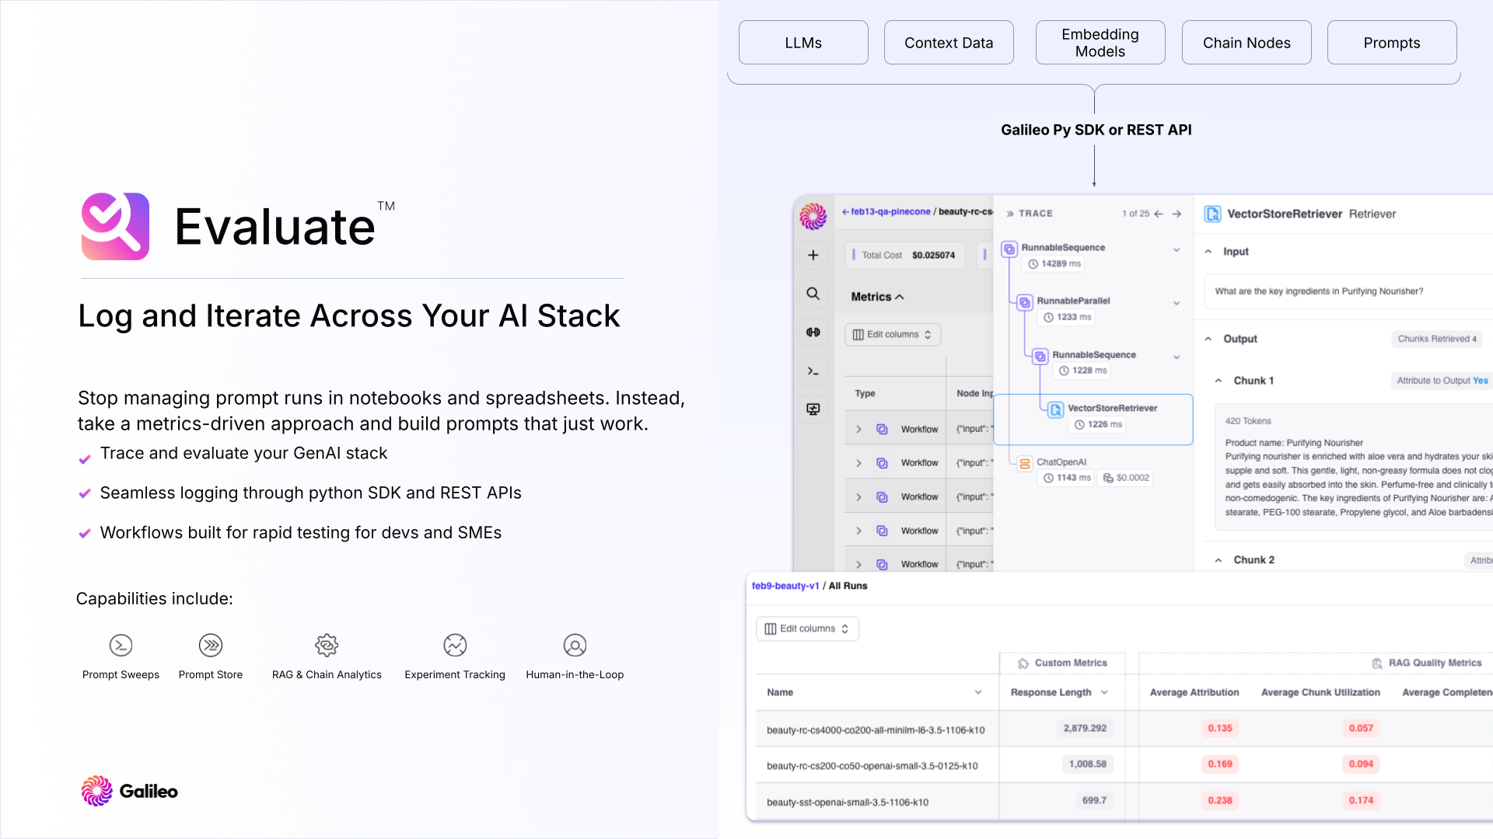Open Response Length column dropdown
Image resolution: width=1493 pixels, height=839 pixels.
pyautogui.click(x=1104, y=692)
